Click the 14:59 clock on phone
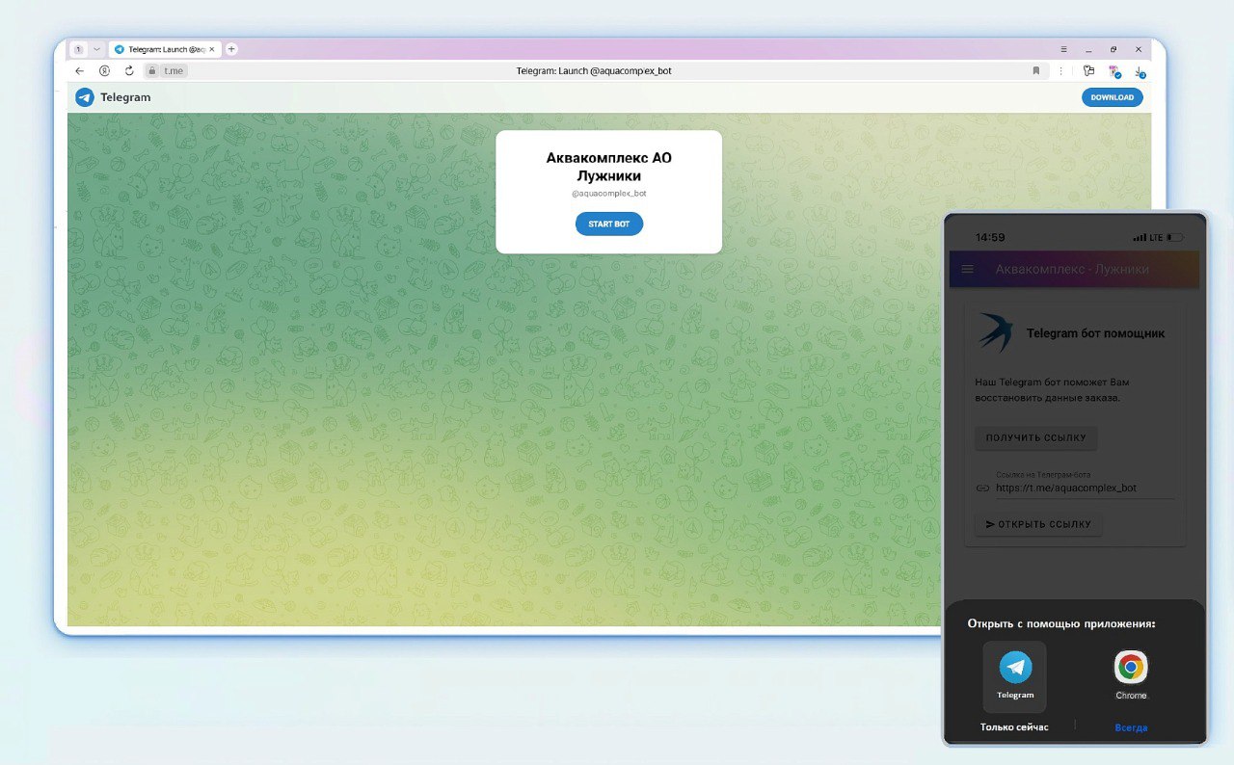Image resolution: width=1234 pixels, height=765 pixels. click(x=990, y=237)
